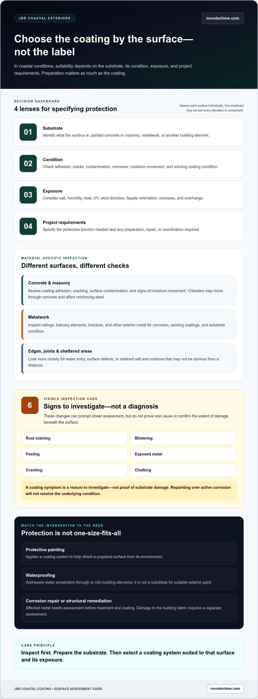This screenshot has height=699, width=258.
Task: Select the Peeling cue
Action: tap(74, 454)
